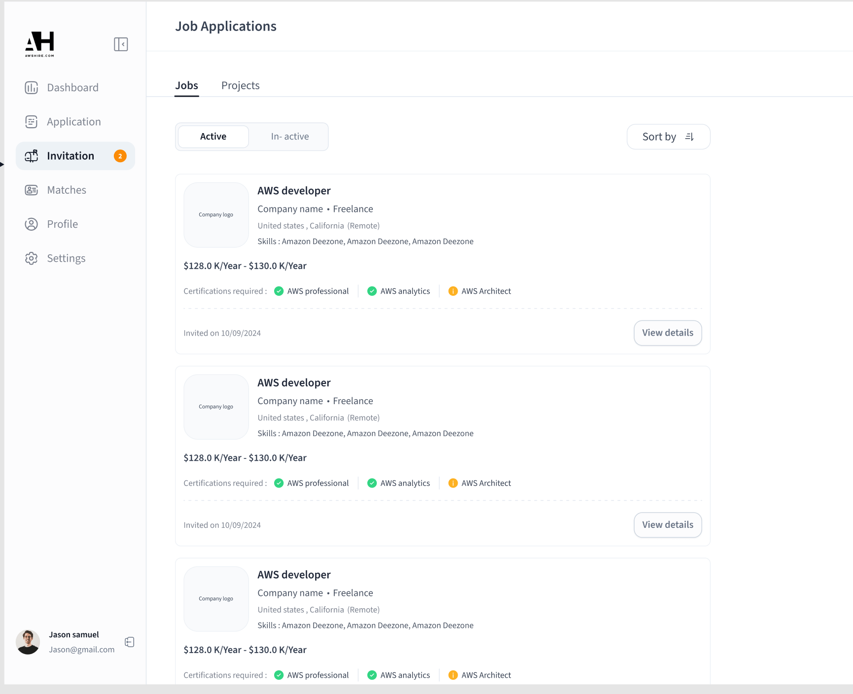Click AWS analytics check icon, first job
This screenshot has width=853, height=694.
[x=372, y=291]
